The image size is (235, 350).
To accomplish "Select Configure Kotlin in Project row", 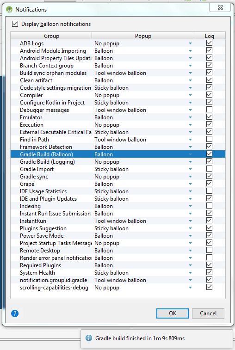I will tap(118, 103).
